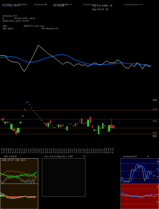Click the 29.32 price level label
This screenshot has height=209, width=159.
point(155,121)
